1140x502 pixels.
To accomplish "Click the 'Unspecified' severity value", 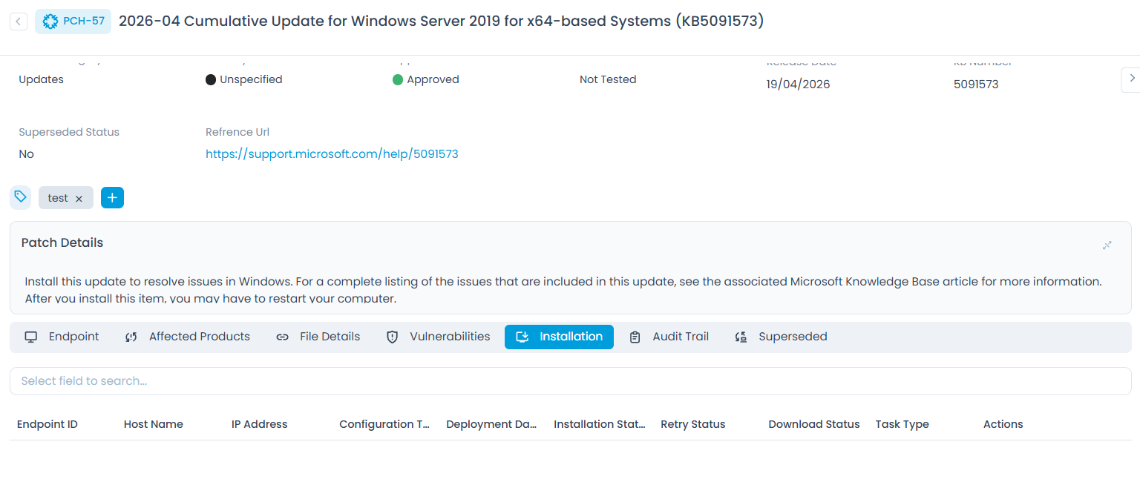I will (x=251, y=79).
